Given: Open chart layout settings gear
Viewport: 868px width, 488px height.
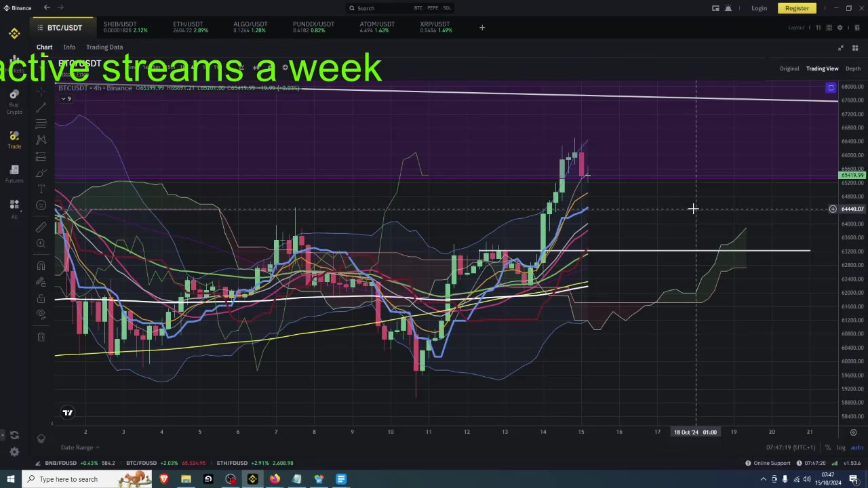Looking at the screenshot, I should point(840,28).
